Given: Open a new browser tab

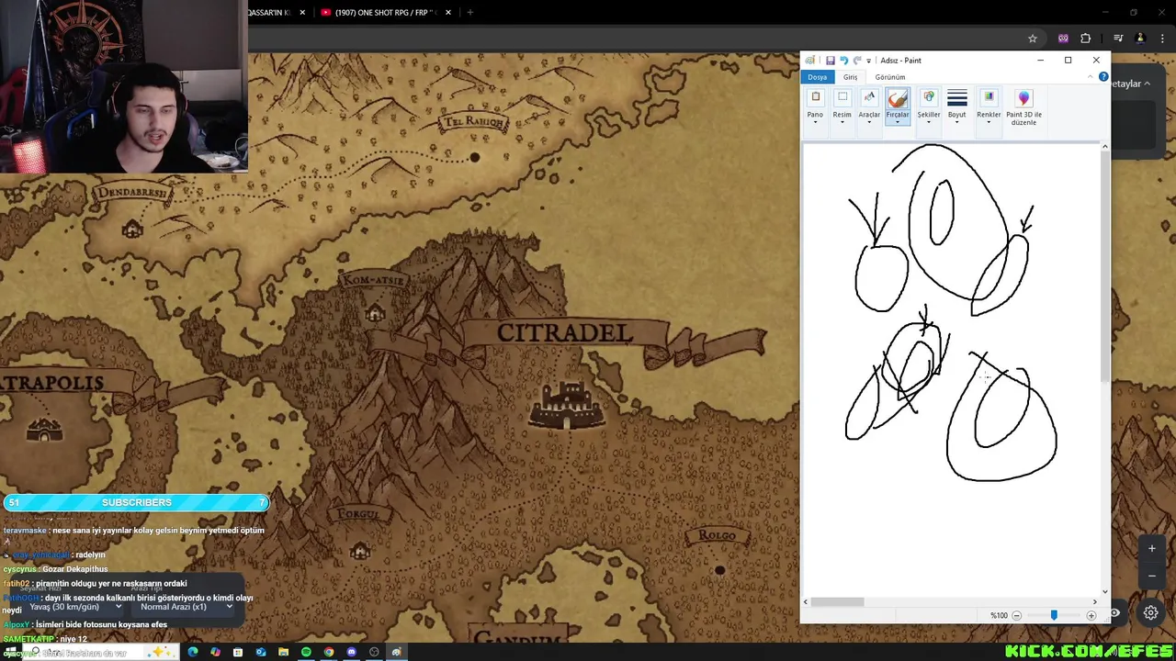Looking at the screenshot, I should [469, 13].
